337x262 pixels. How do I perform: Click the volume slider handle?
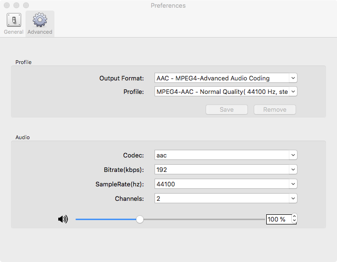coord(140,219)
